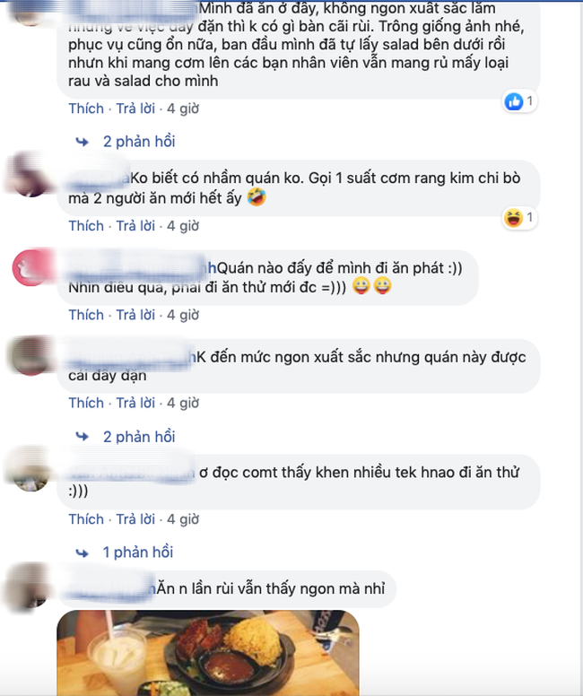Screen dimensions: 583x696
Task: Click reply arrow icon beside first '2 phản hồi'
Action: point(83,142)
